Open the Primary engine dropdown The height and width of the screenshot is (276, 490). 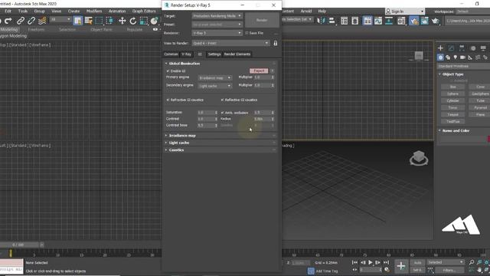click(x=215, y=77)
